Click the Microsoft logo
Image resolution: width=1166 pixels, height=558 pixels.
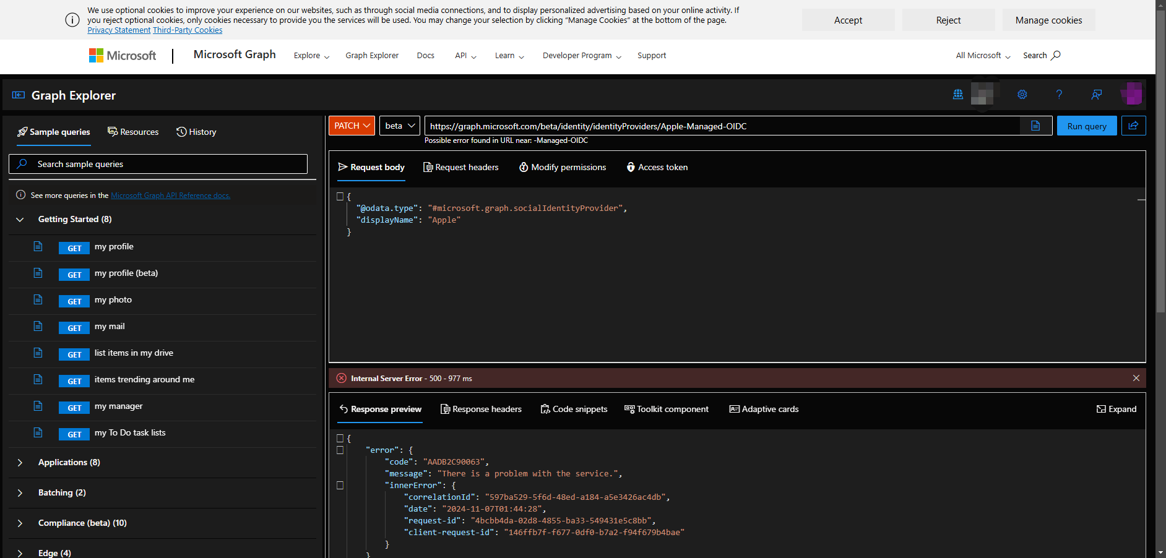point(123,56)
